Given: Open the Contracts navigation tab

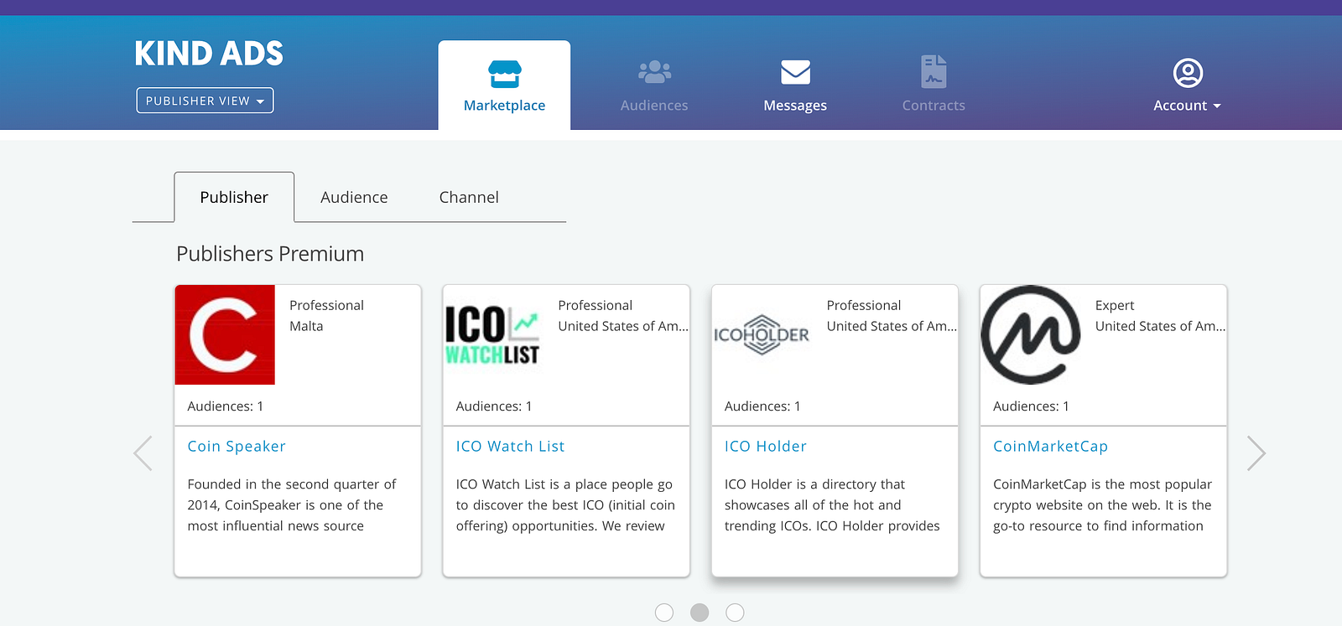Looking at the screenshot, I should pos(934,85).
